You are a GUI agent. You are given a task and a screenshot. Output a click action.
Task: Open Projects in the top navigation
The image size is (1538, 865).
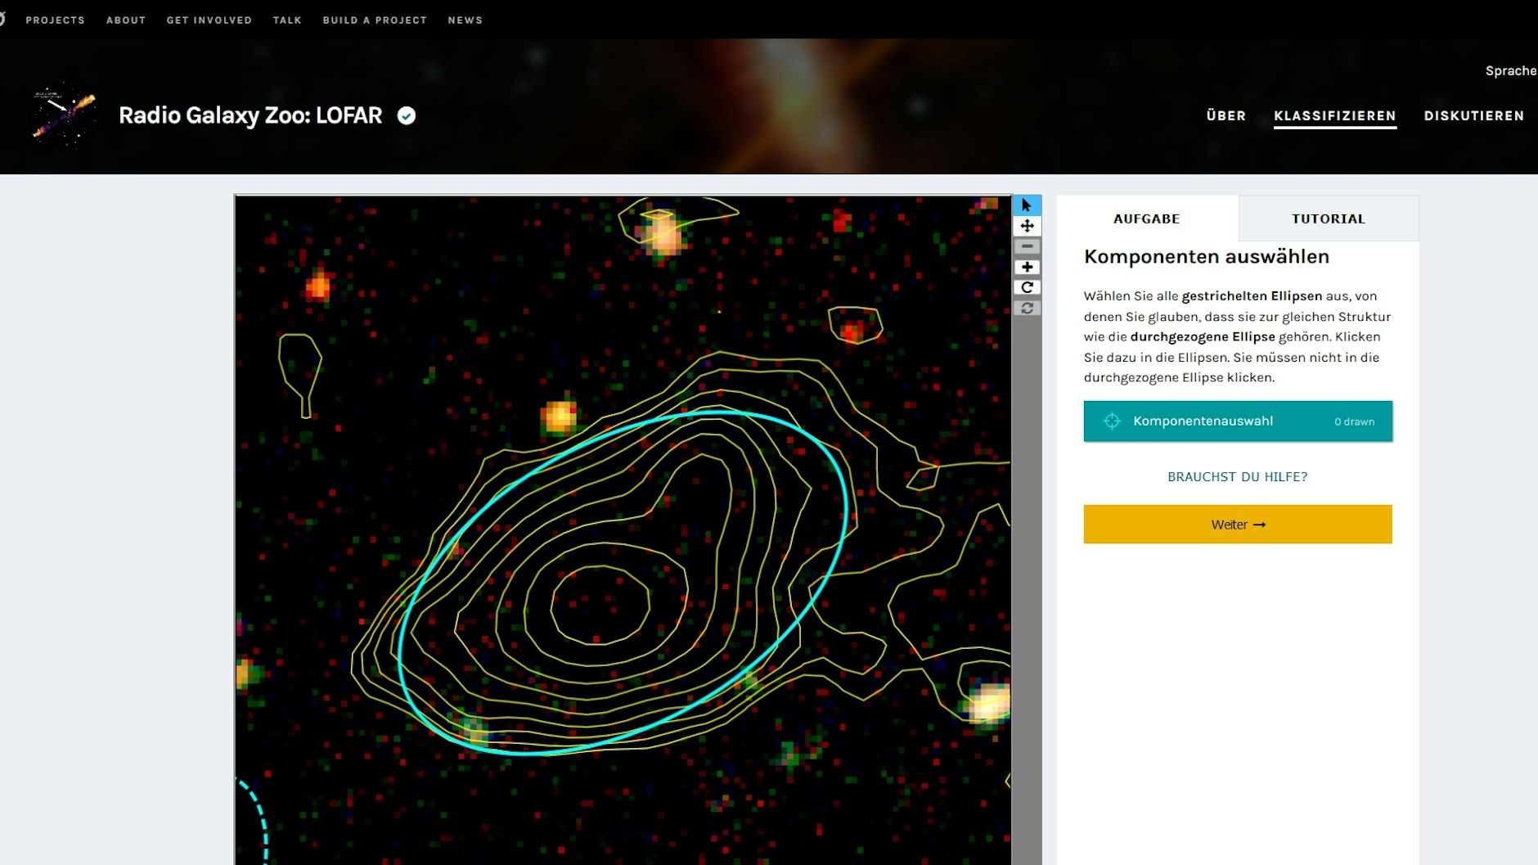pos(55,20)
